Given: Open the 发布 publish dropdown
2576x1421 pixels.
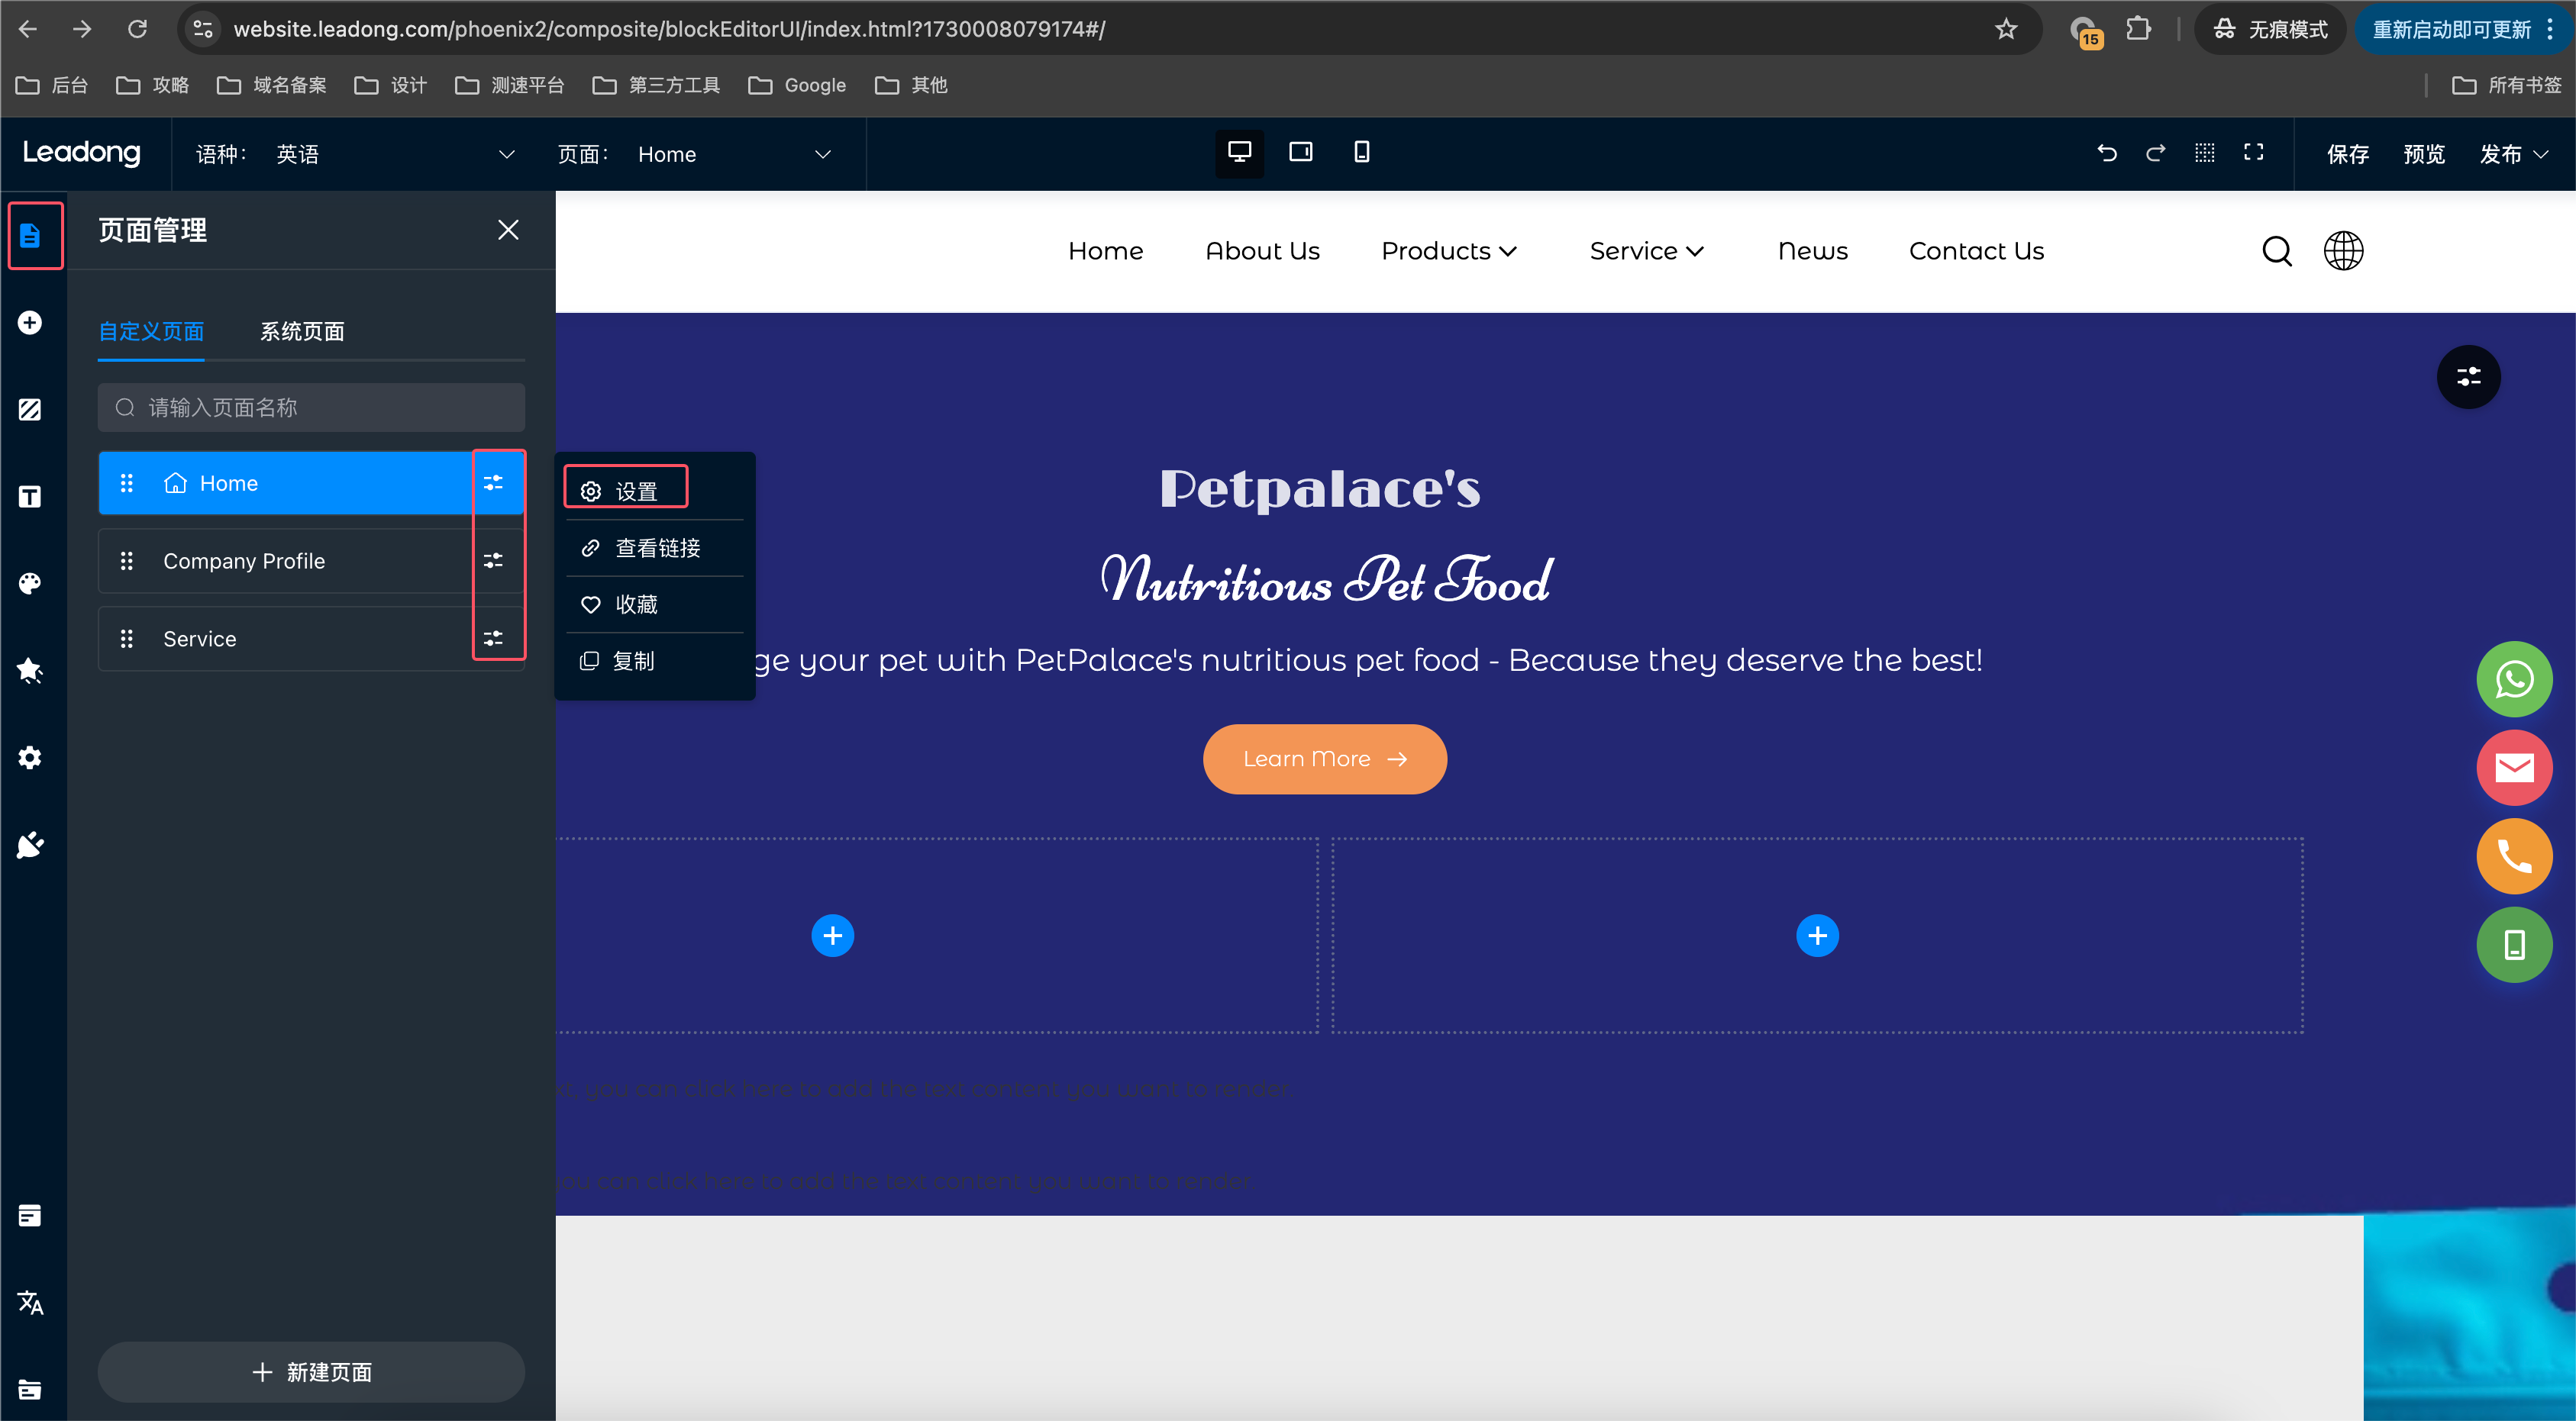Looking at the screenshot, I should coord(2513,154).
